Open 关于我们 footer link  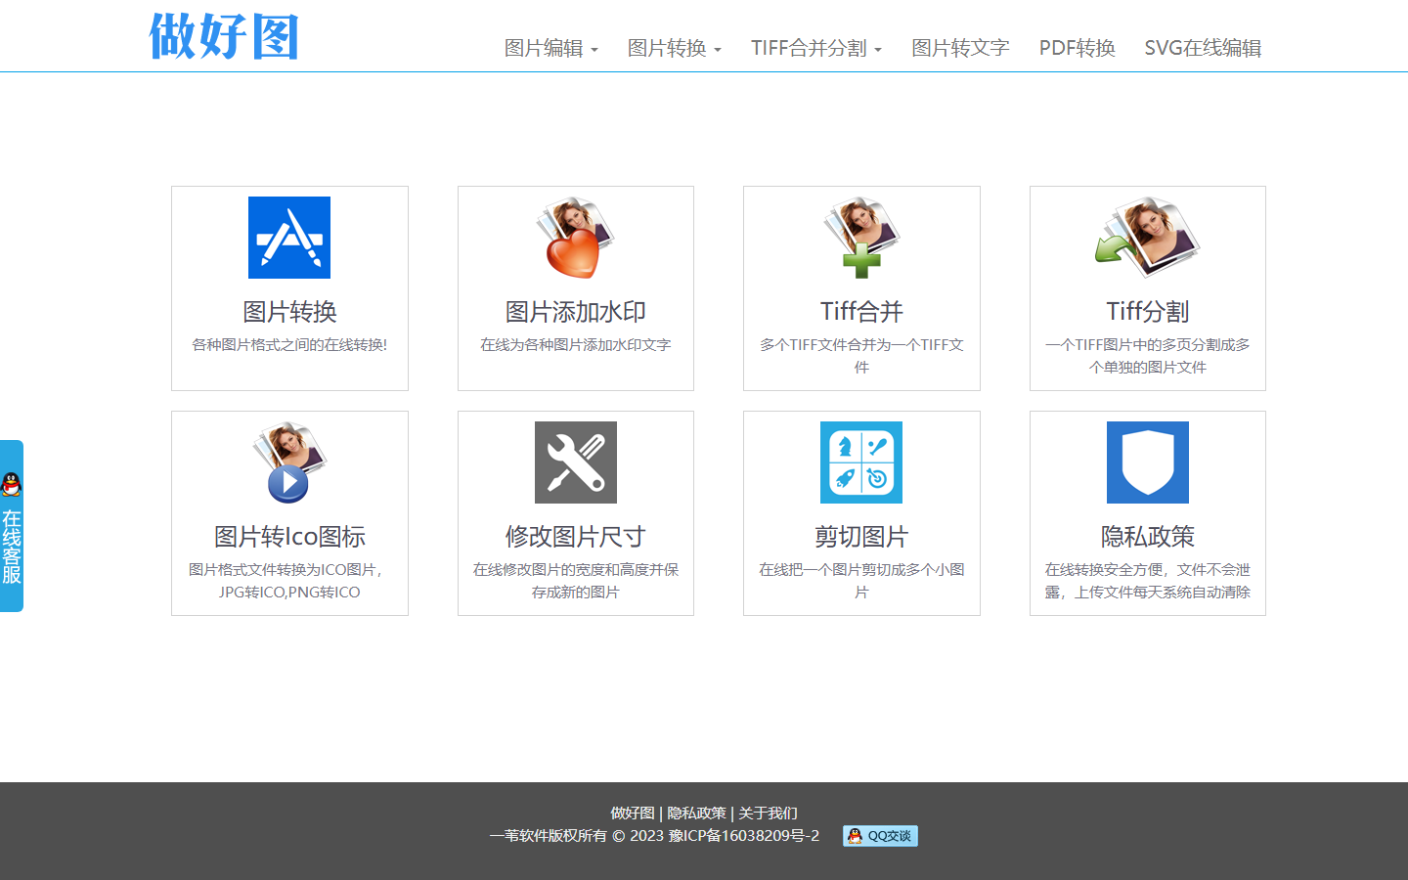[x=768, y=814]
